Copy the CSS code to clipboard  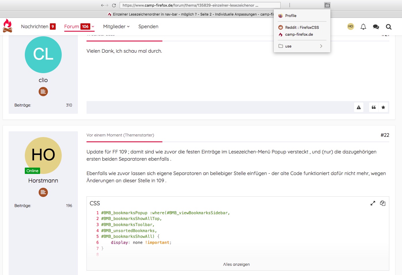click(x=383, y=203)
